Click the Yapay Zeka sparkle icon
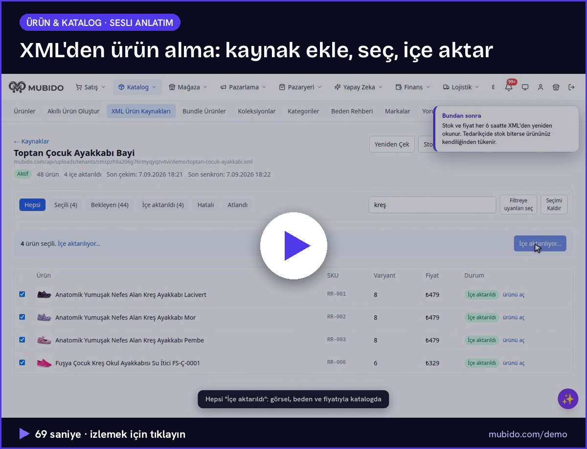The width and height of the screenshot is (587, 449). [x=337, y=87]
